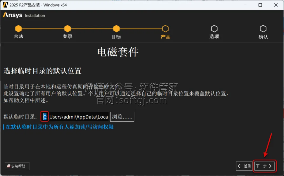This screenshot has height=176, width=284.
Task: Select the 产品 step hexagon
Action: click(x=165, y=28)
